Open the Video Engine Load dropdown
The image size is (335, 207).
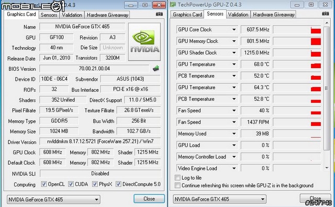coord(234,168)
